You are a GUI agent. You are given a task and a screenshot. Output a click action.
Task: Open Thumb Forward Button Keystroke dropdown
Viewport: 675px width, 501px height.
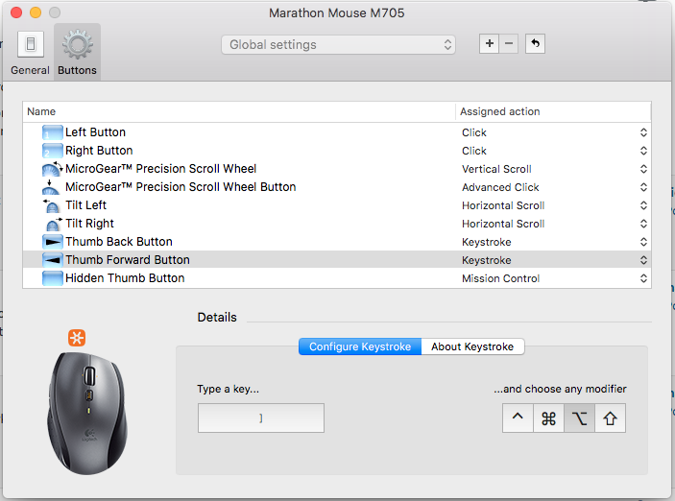click(x=643, y=260)
